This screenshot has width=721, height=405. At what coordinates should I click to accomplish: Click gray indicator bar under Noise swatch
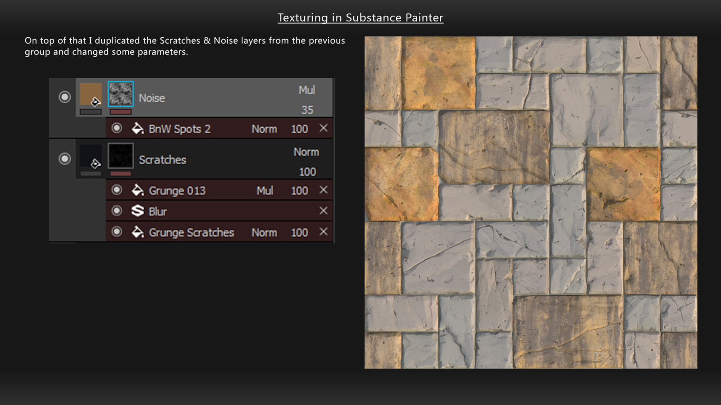pos(91,112)
